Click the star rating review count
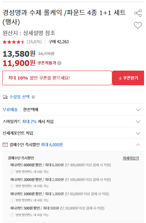The image size is (146, 223). (34, 42)
